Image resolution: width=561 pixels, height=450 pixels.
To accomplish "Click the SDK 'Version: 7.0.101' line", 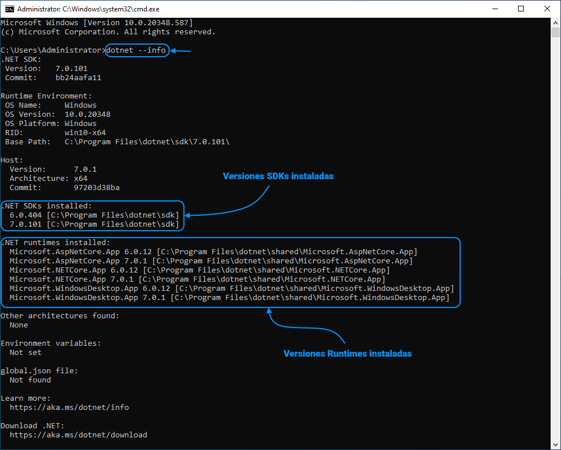I will click(x=46, y=68).
